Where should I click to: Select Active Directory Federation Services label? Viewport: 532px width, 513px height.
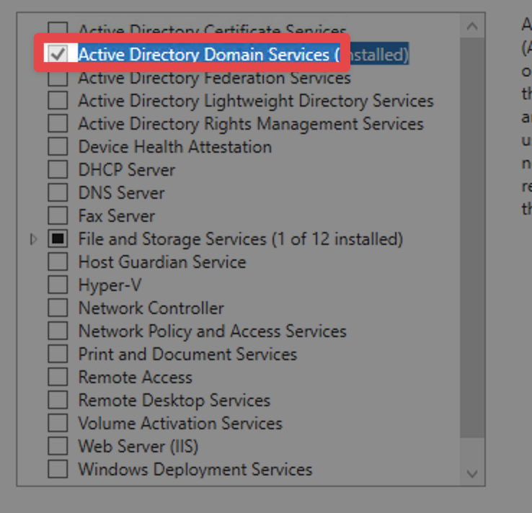(x=214, y=78)
